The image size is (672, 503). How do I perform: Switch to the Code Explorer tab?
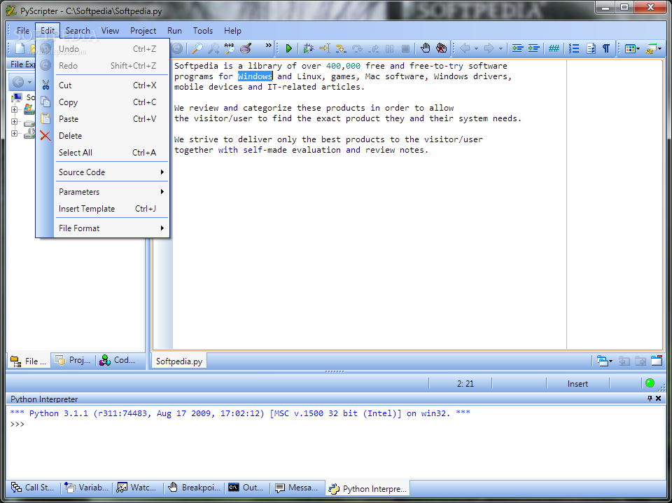coord(118,360)
